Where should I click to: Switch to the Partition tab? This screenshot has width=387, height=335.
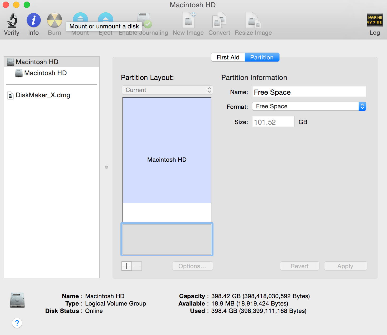point(262,57)
